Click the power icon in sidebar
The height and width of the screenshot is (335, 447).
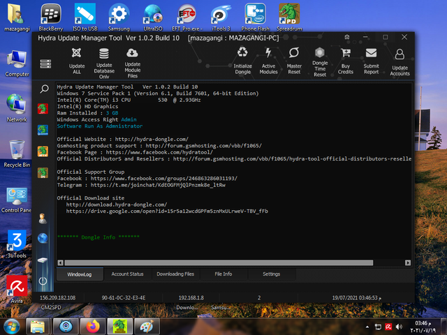[x=43, y=281]
